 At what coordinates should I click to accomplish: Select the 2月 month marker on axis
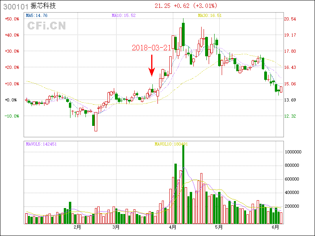(x=77, y=227)
